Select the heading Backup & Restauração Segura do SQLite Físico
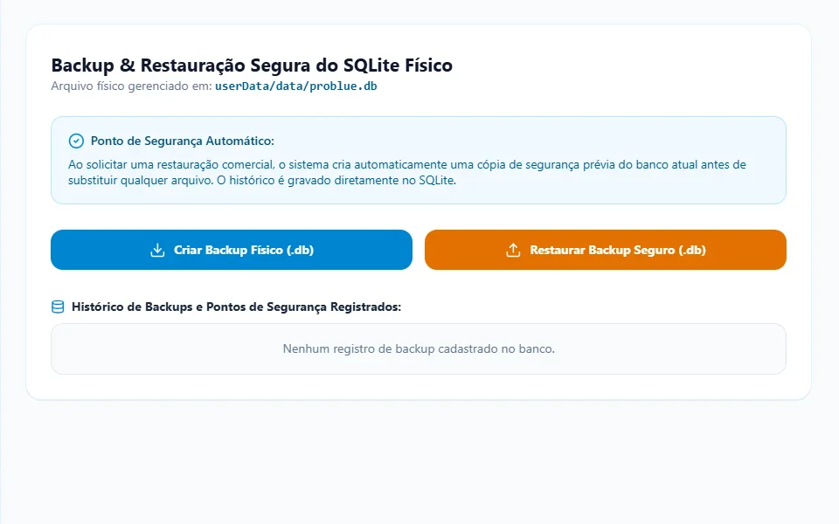This screenshot has height=524, width=839. click(252, 65)
